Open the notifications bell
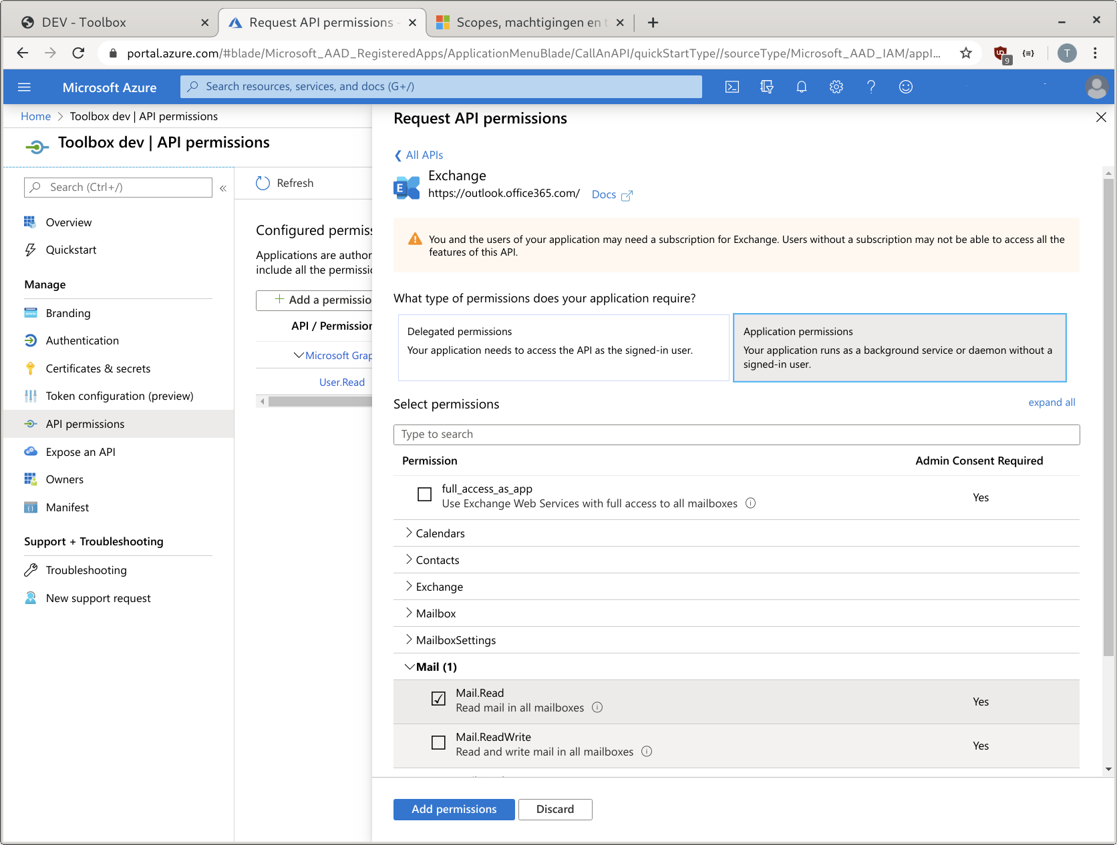The image size is (1117, 845). point(802,87)
